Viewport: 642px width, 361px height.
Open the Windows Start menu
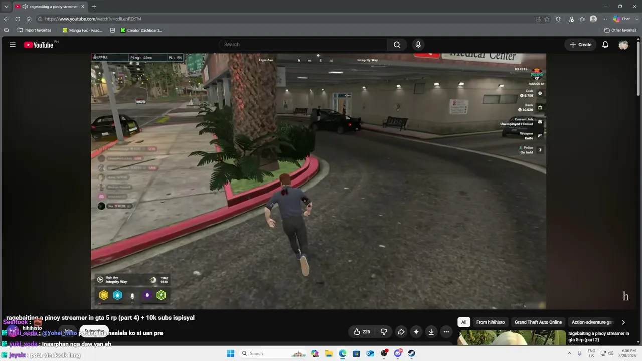[230, 353]
